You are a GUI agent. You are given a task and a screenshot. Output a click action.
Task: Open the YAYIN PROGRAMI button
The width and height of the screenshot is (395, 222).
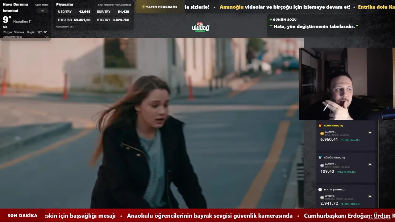[x=160, y=7]
